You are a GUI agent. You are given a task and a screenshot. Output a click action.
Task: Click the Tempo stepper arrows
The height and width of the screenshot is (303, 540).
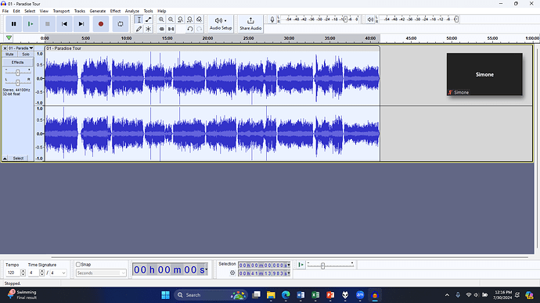23,273
